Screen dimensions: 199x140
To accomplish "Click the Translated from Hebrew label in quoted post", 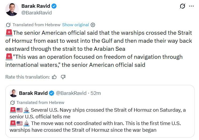I will tap(40, 103).
